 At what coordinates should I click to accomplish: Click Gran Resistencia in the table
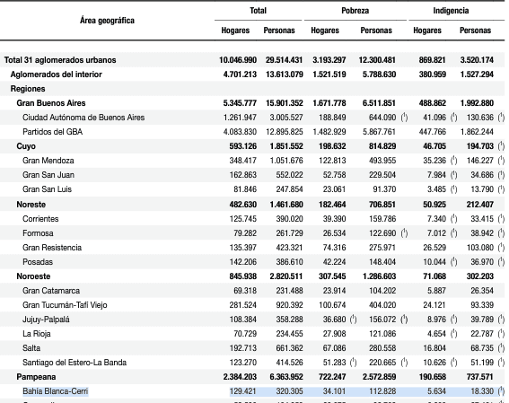pos(52,248)
